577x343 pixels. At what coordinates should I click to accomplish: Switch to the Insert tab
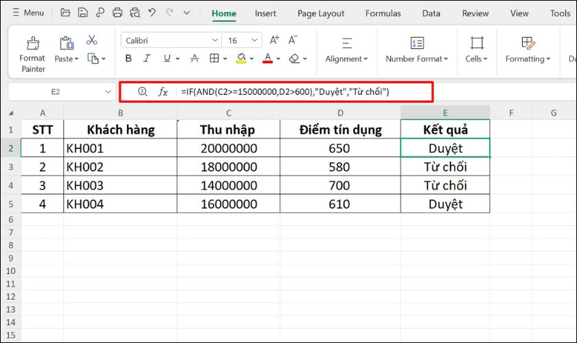coord(265,14)
